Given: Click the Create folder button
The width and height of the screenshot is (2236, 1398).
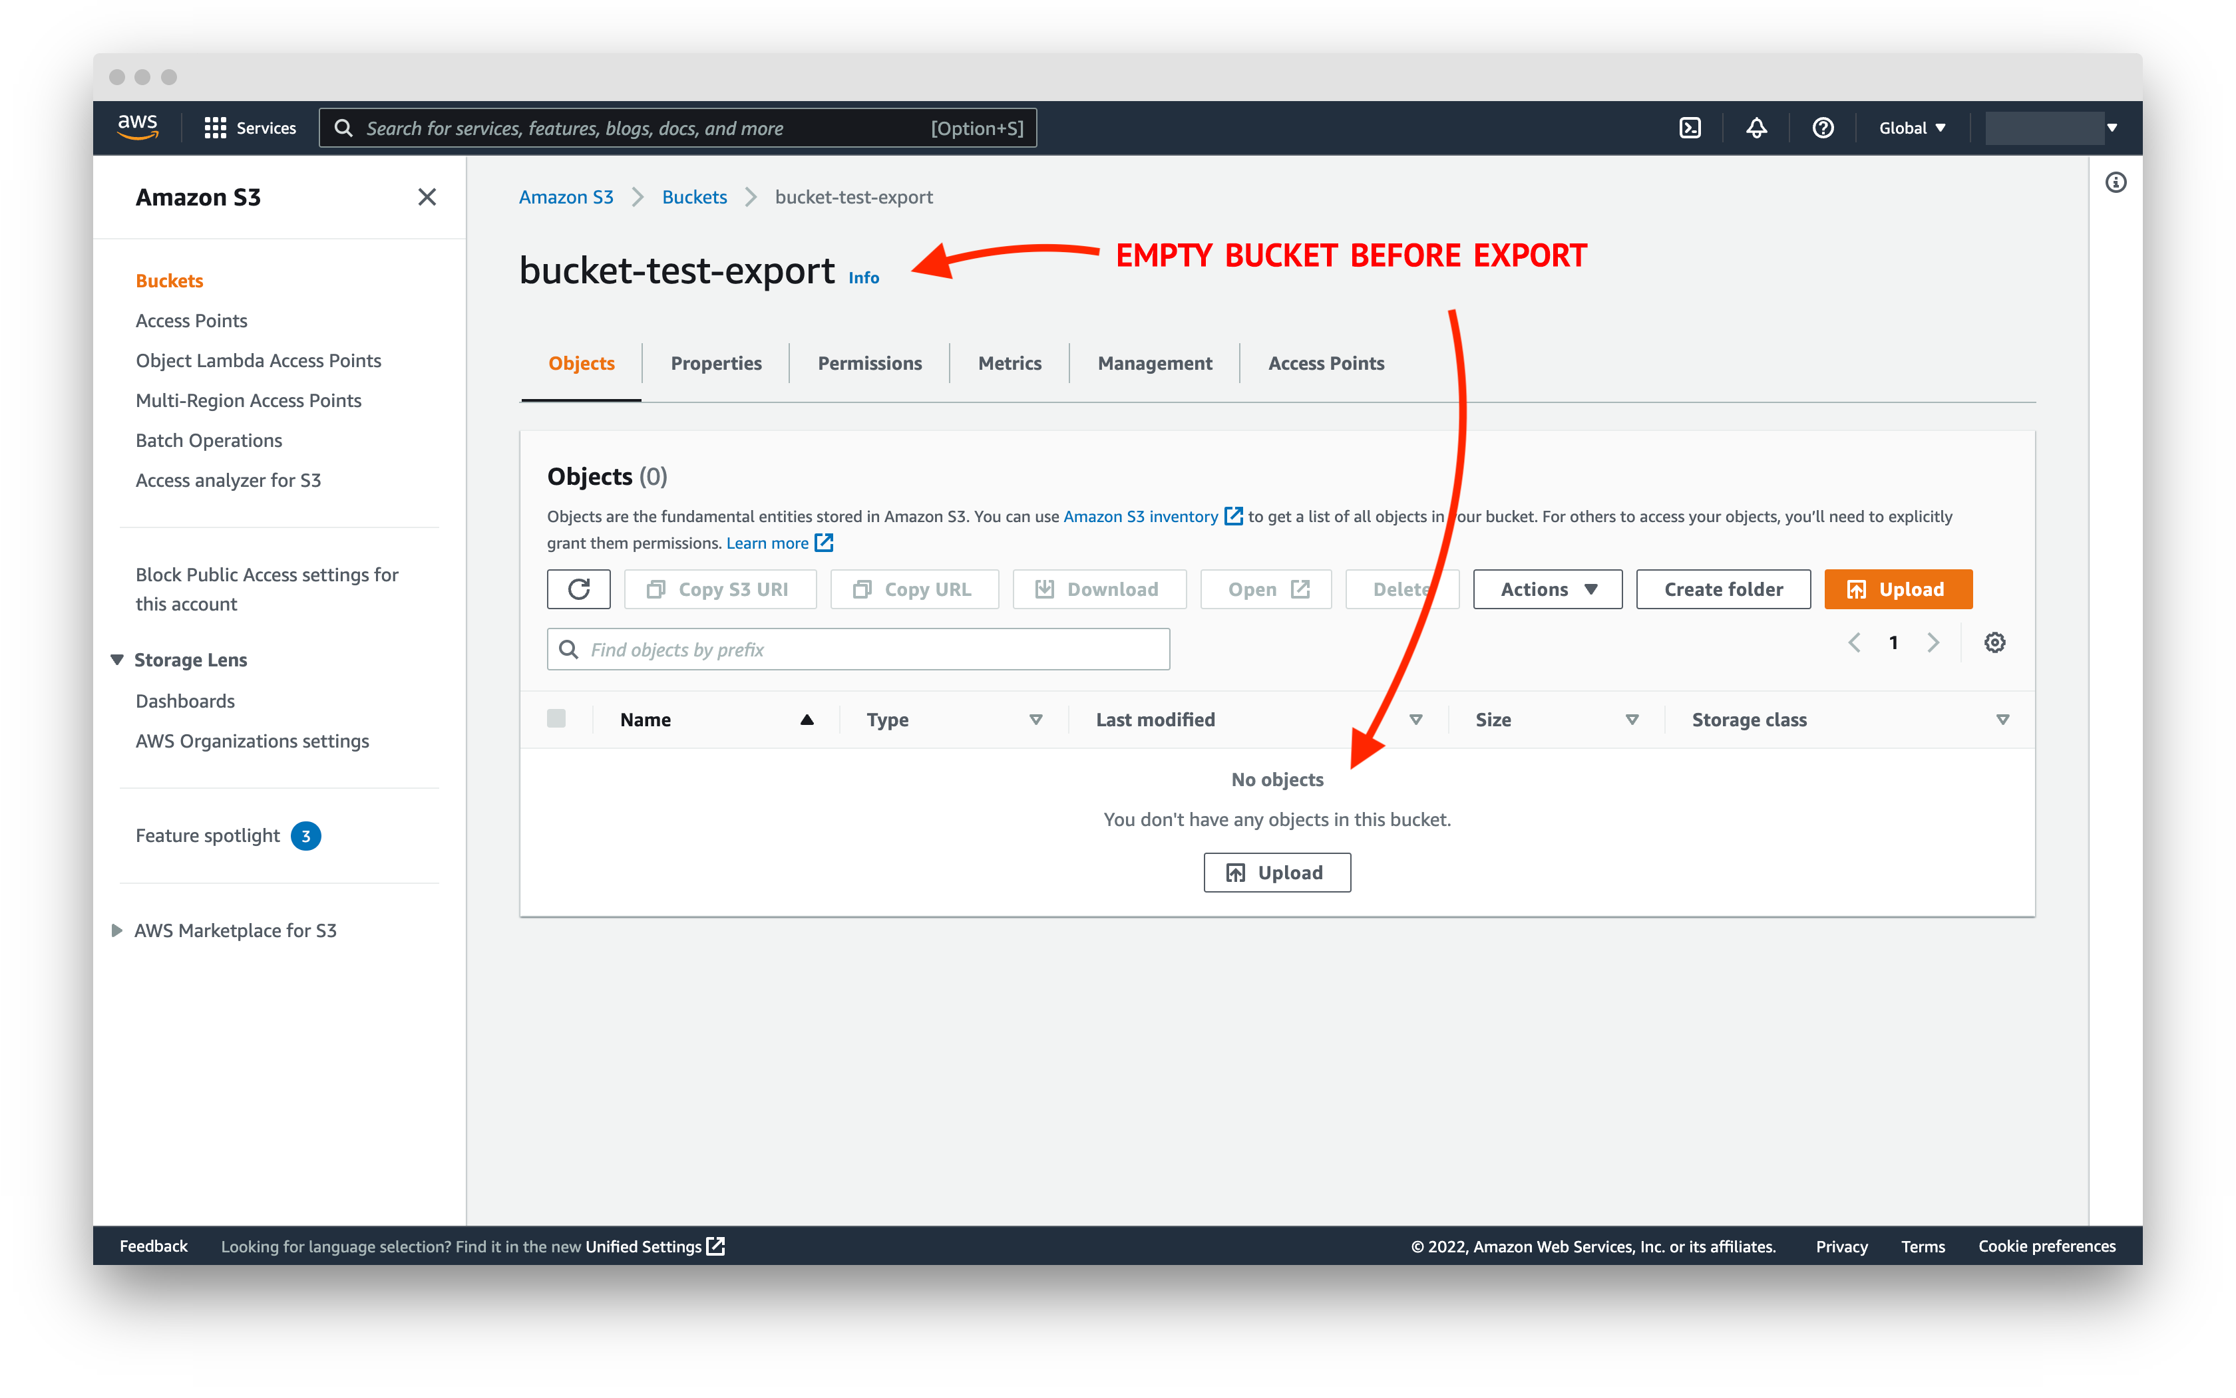Looking at the screenshot, I should pos(1722,589).
